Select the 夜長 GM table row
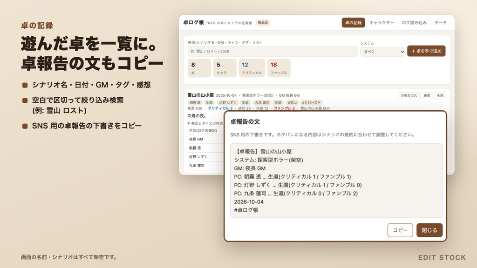The height and width of the screenshot is (268, 477). point(206,139)
